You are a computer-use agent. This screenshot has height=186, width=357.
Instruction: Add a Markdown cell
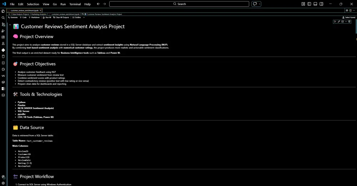click(34, 17)
